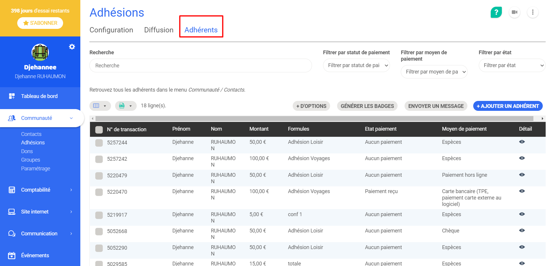The width and height of the screenshot is (548, 266).
Task: Open the three-dot more options menu
Action: pos(533,12)
